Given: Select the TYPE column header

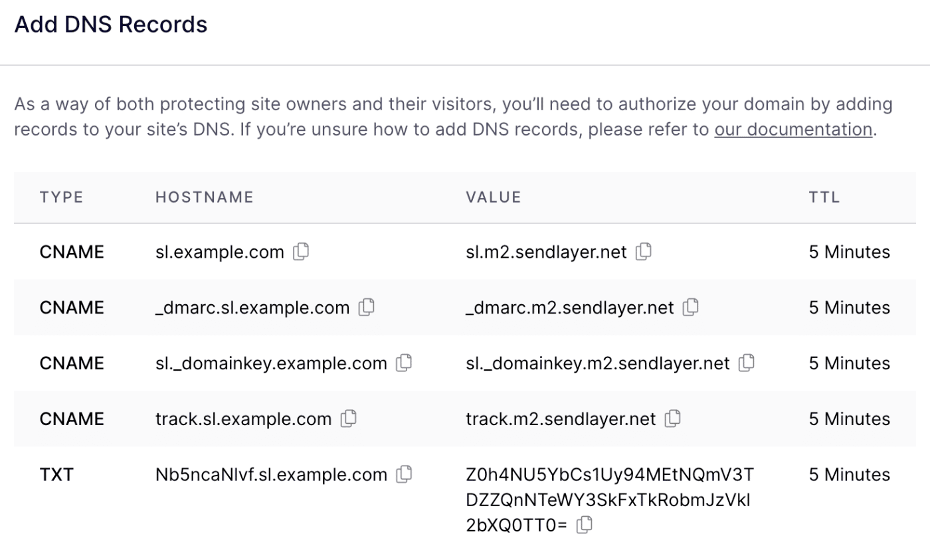Looking at the screenshot, I should [x=61, y=197].
